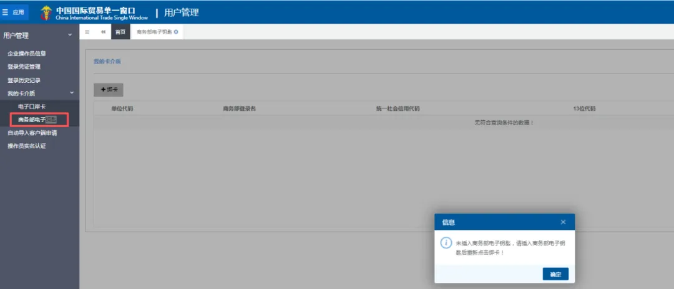Close the 信息 dialog with X
Screen dimensions: 674x289
coord(563,222)
